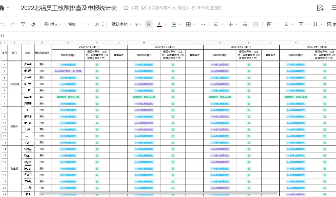Open the fill color picker
Screen dimensions: 336x197
coord(176,24)
